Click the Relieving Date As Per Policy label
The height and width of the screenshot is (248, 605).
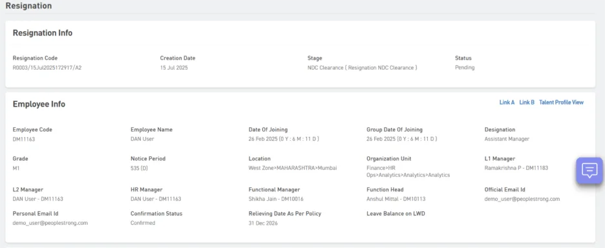click(x=285, y=213)
